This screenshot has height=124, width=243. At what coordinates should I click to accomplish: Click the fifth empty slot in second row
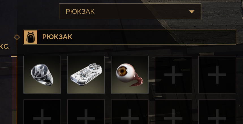tap(217, 112)
